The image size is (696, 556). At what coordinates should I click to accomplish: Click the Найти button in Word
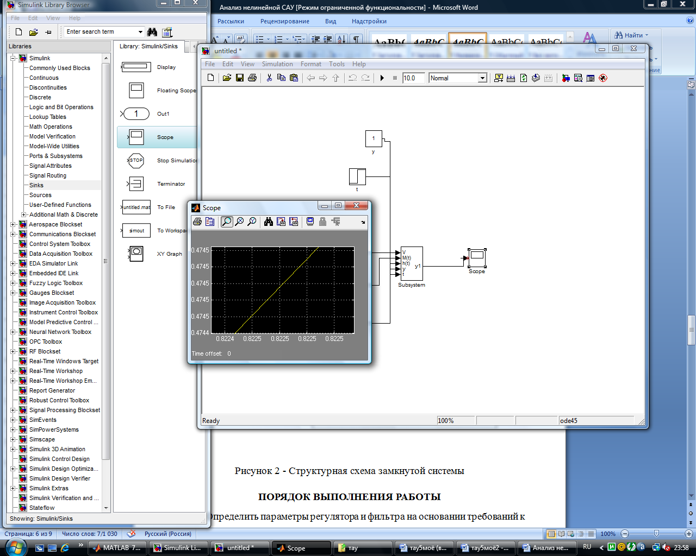631,35
